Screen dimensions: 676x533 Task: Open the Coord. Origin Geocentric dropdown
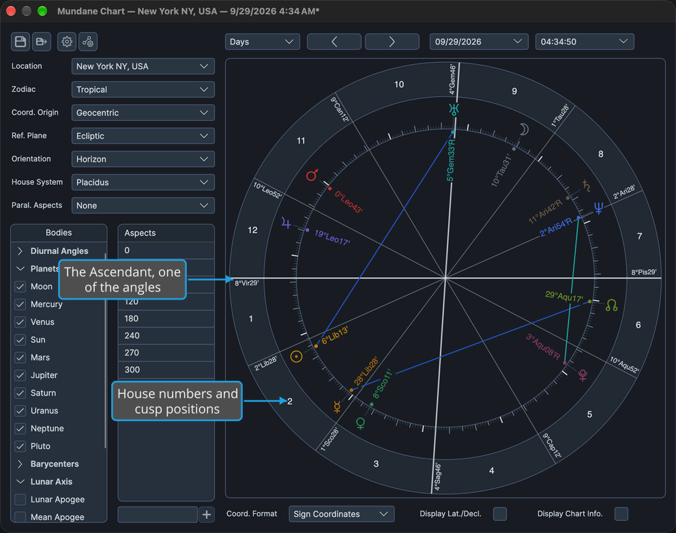point(143,113)
